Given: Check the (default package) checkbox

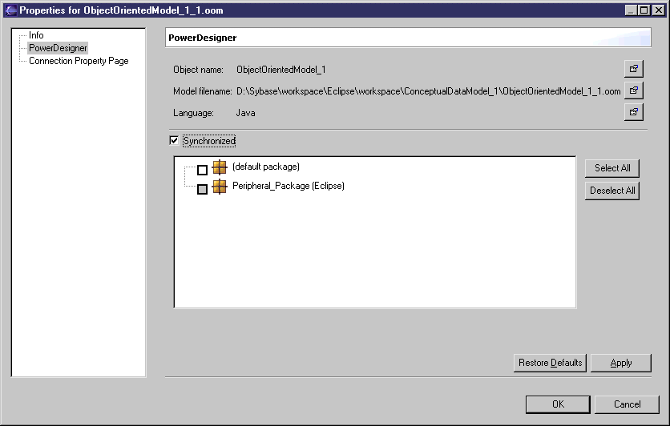Looking at the screenshot, I should 202,170.
